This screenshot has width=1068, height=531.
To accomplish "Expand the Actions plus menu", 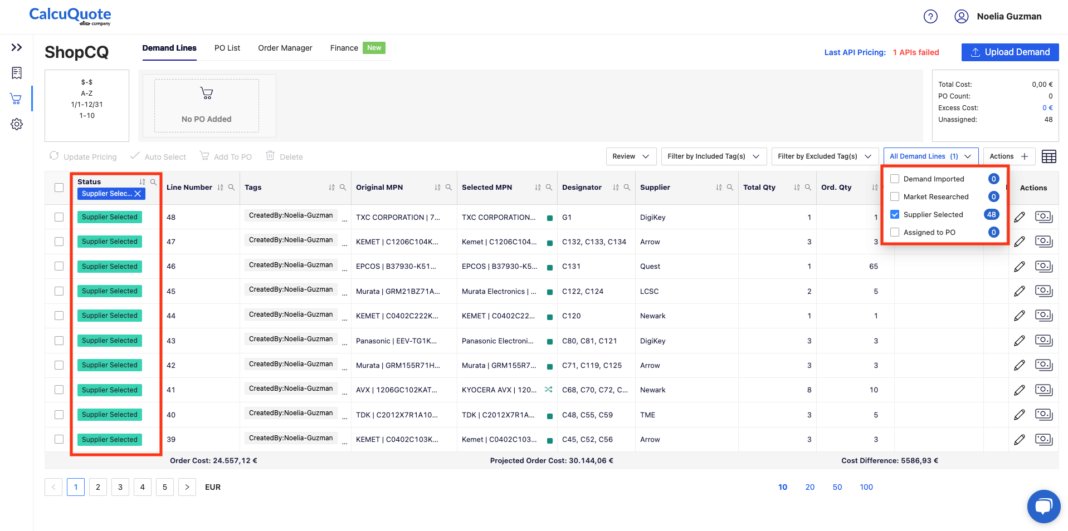I will pos(1009,156).
